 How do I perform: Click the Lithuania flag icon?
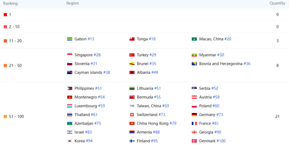pyautogui.click(x=132, y=88)
